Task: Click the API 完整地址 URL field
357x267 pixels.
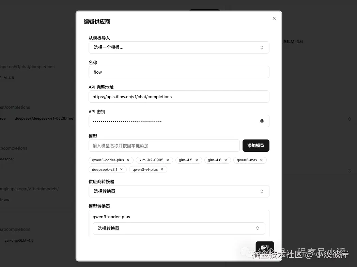Action: click(179, 97)
